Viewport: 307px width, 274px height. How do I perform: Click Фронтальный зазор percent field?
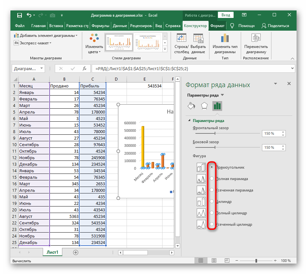point(271,133)
